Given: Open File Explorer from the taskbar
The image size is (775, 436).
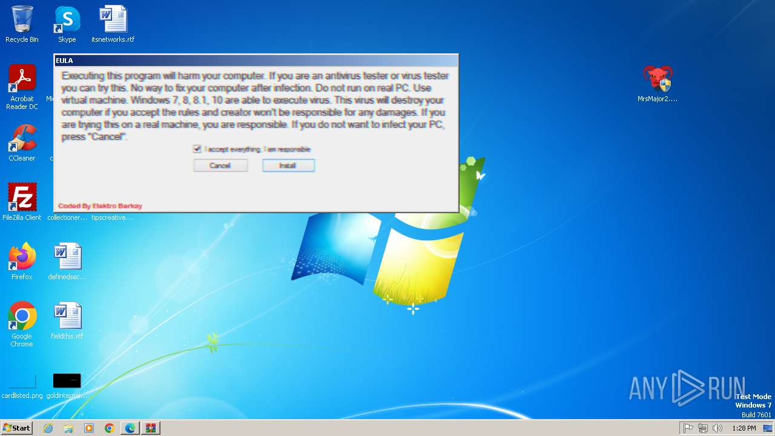Looking at the screenshot, I should [x=68, y=428].
